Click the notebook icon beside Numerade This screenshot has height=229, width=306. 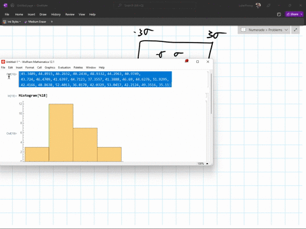click(244, 30)
